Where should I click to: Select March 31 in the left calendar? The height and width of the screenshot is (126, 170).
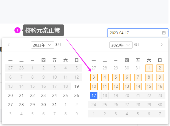tap(55, 105)
